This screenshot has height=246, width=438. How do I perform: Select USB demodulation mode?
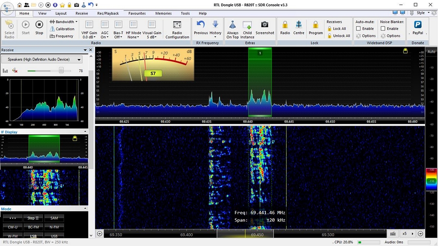pyautogui.click(x=54, y=236)
